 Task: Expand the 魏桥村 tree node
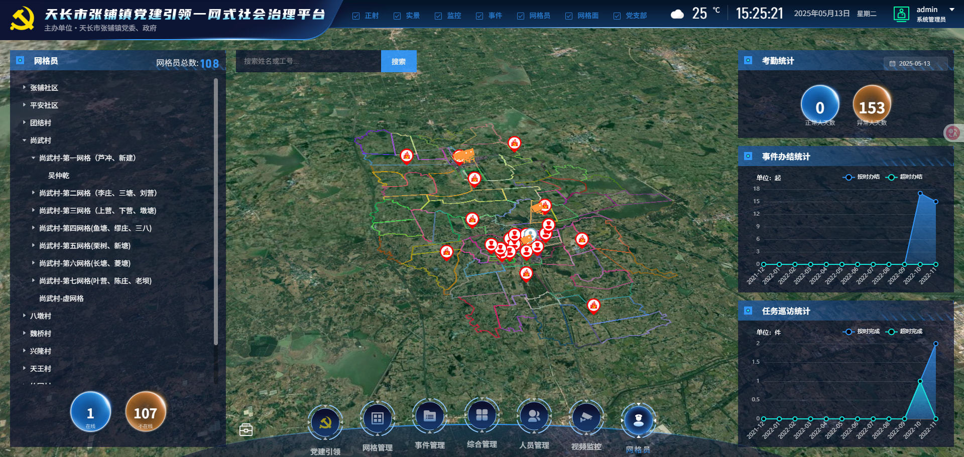pos(24,333)
